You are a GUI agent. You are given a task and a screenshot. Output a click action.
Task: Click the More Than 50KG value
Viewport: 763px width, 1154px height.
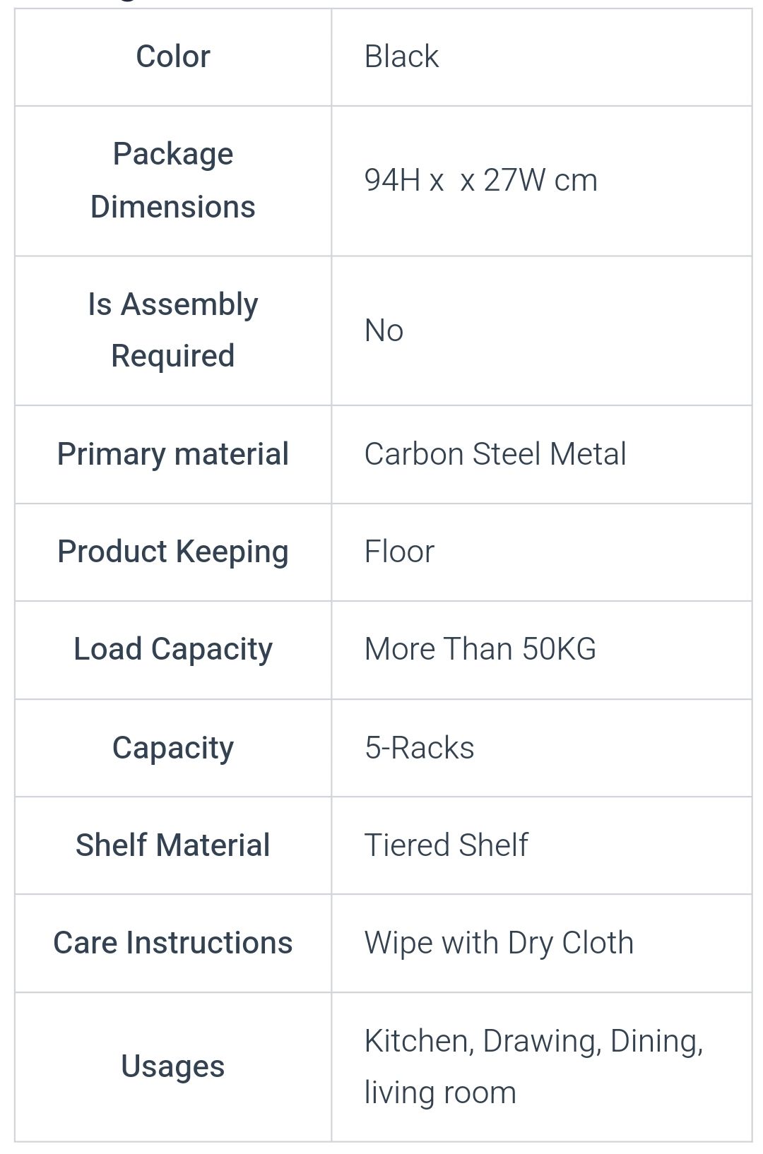pyautogui.click(x=480, y=649)
